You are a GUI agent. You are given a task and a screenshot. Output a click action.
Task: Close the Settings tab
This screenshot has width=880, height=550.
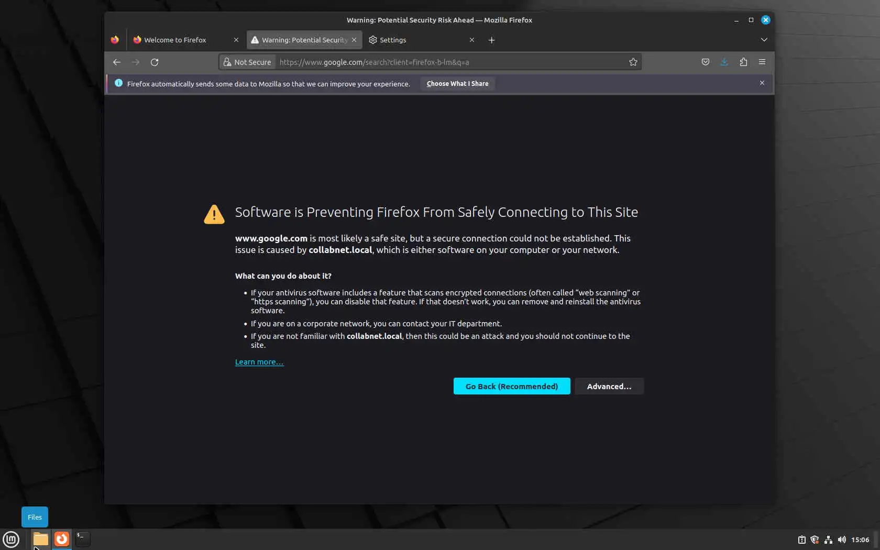click(472, 40)
